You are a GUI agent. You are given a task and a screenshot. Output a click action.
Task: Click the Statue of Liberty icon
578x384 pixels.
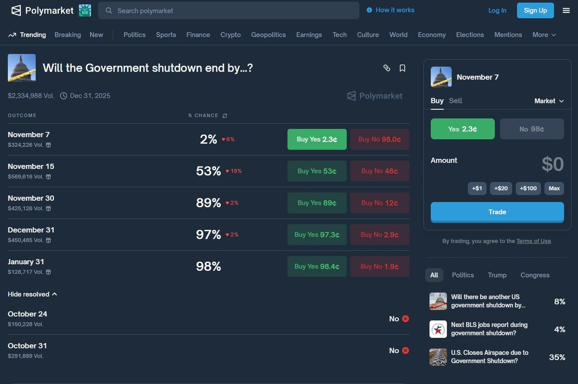pyautogui.click(x=85, y=11)
